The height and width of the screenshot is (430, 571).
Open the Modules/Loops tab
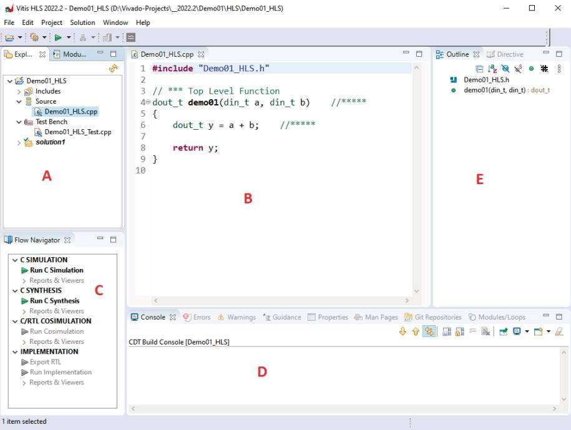tap(497, 317)
